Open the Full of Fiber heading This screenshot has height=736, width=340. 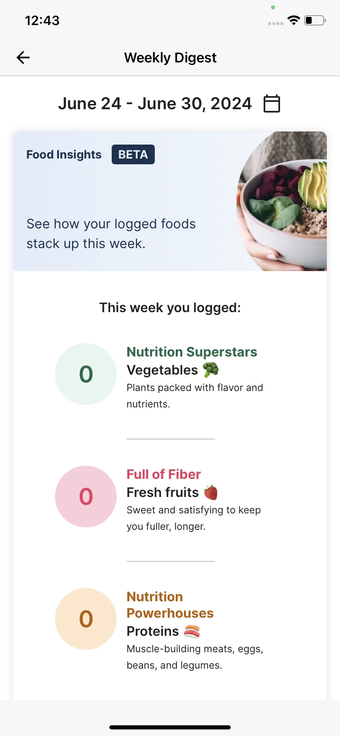tap(163, 474)
